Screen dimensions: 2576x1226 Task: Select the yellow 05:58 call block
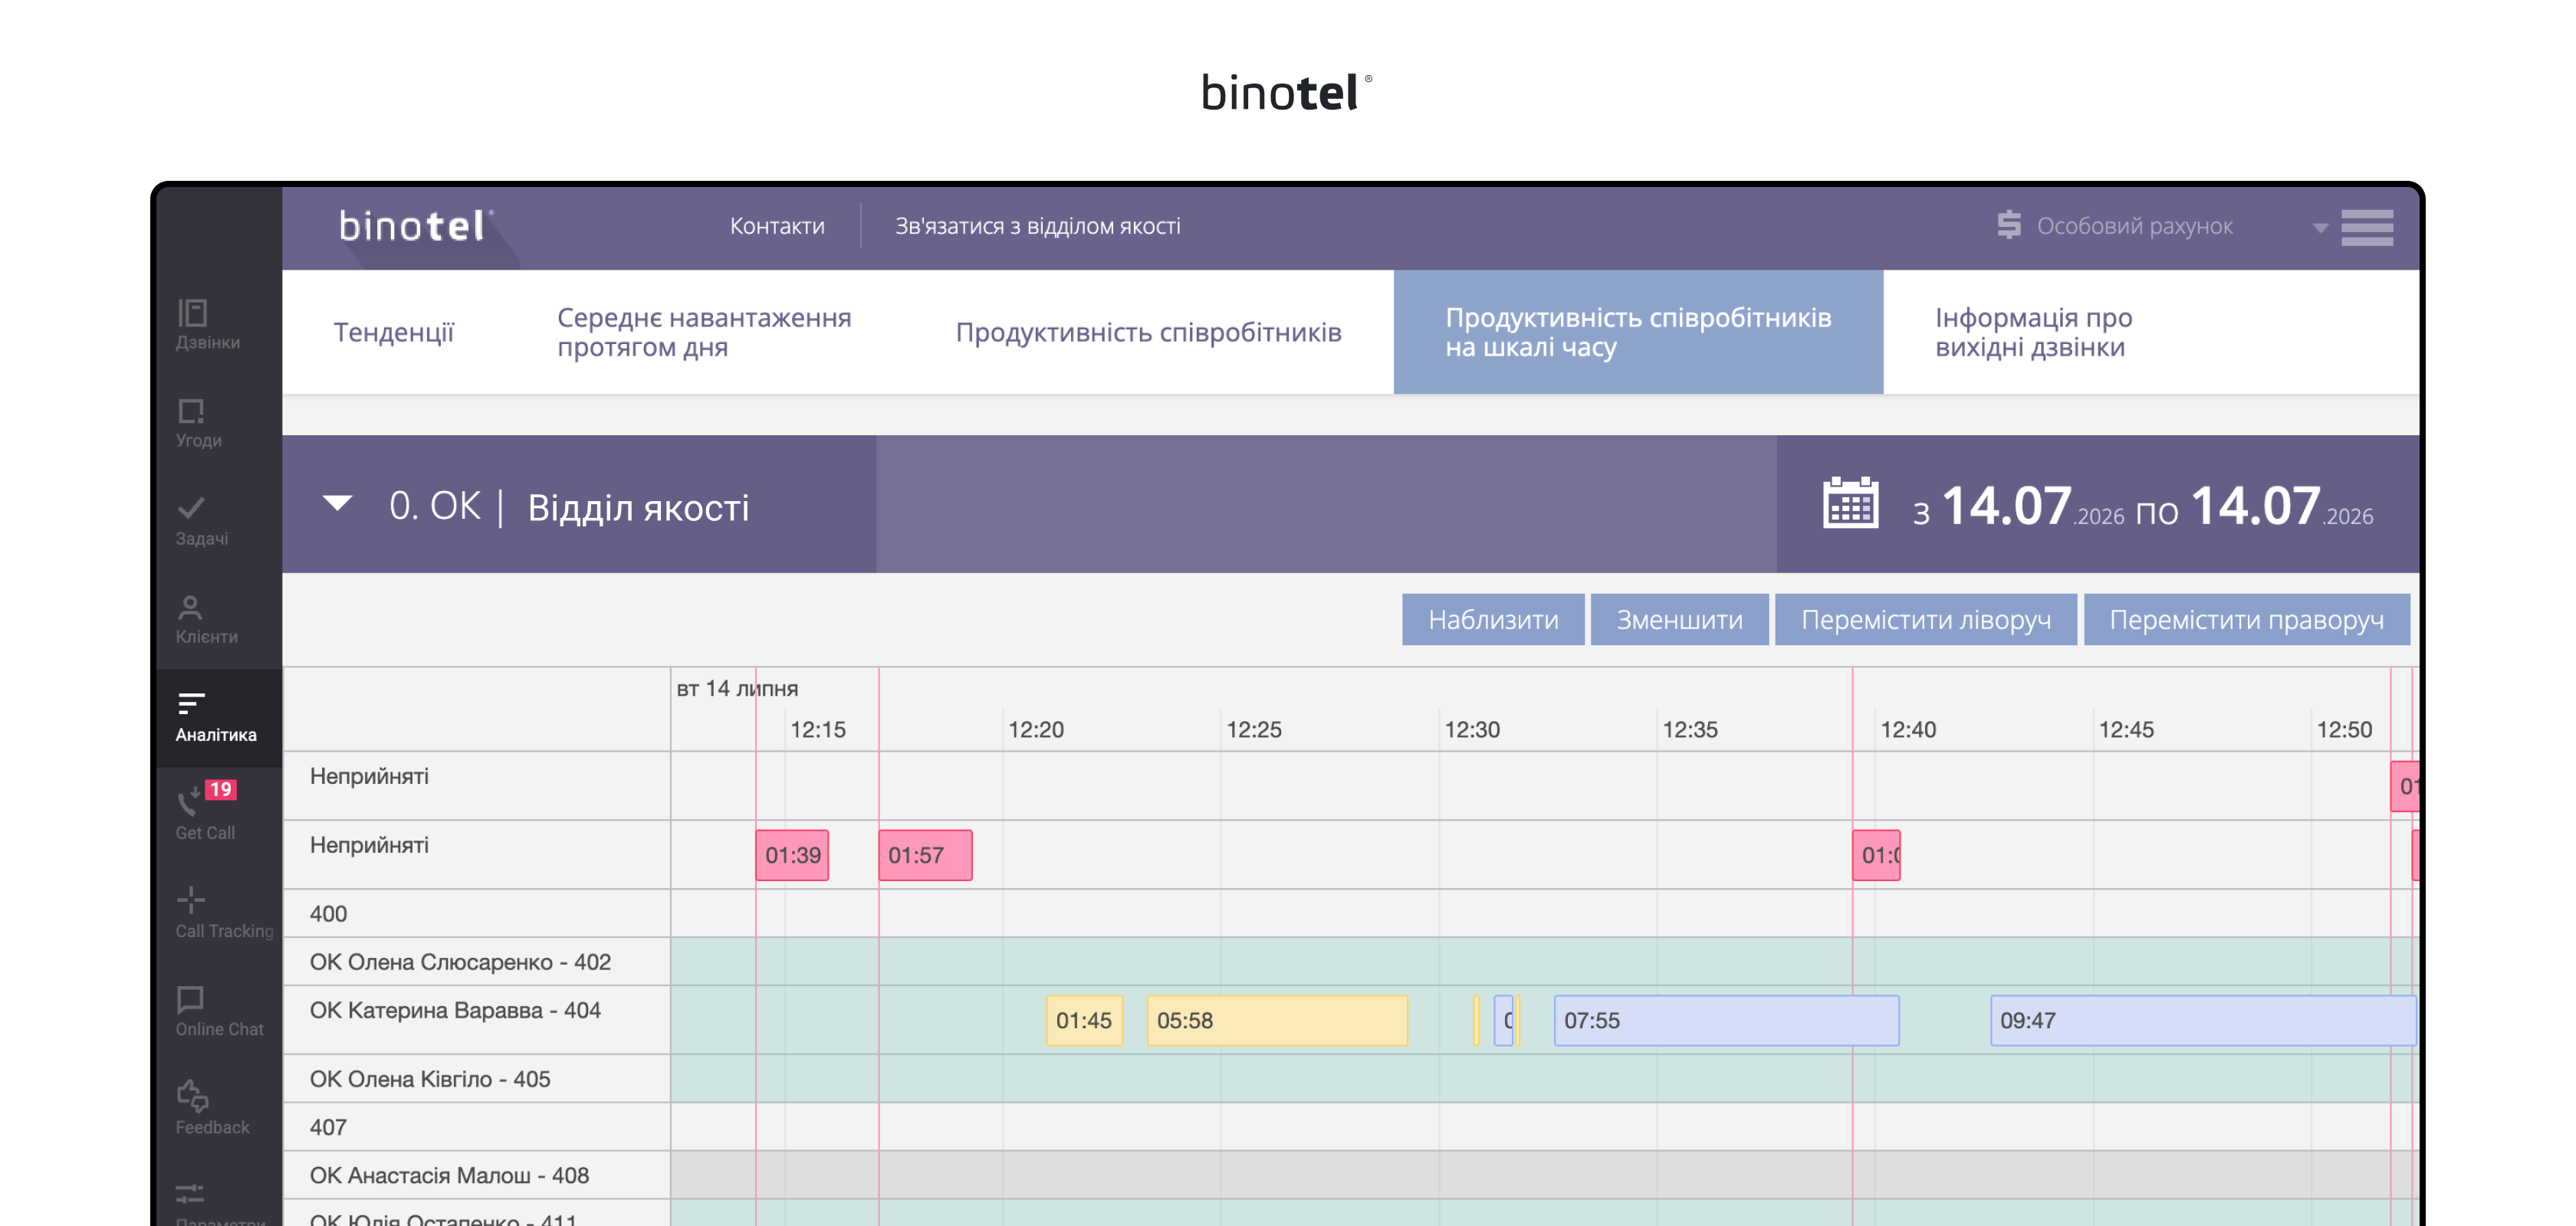coord(1277,1020)
